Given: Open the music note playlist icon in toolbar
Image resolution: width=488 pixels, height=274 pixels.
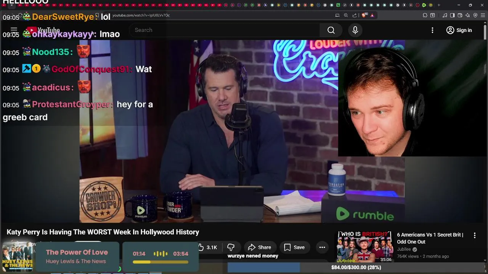Looking at the screenshot, I should pos(445,15).
